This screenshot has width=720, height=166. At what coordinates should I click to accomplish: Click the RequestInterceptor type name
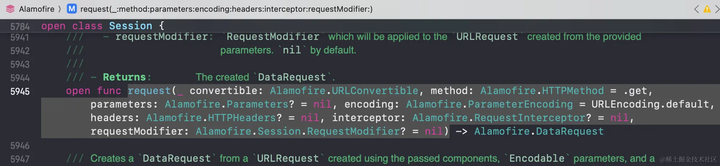[530, 118]
